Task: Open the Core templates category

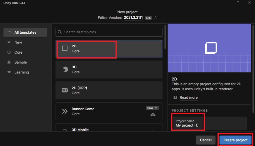Action: [18, 52]
